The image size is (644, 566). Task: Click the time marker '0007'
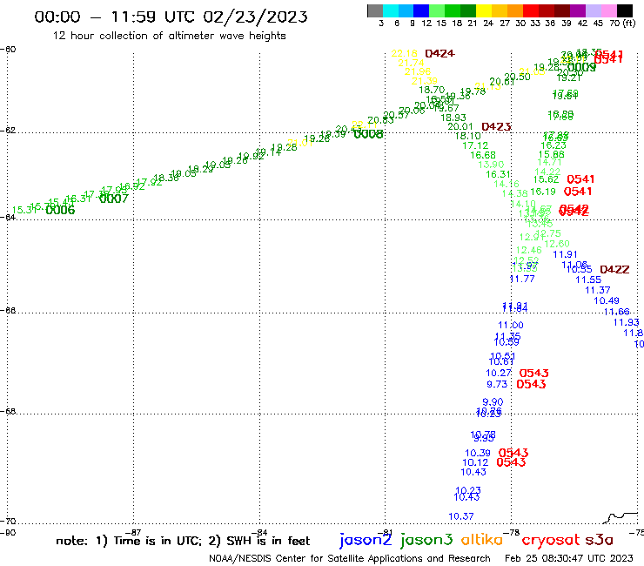pos(114,199)
